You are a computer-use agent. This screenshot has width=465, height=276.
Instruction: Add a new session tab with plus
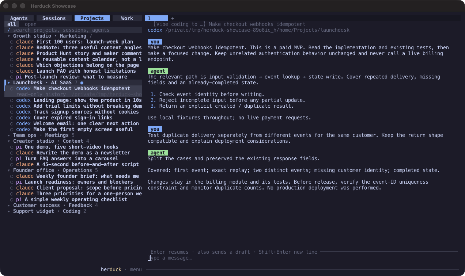point(173,18)
